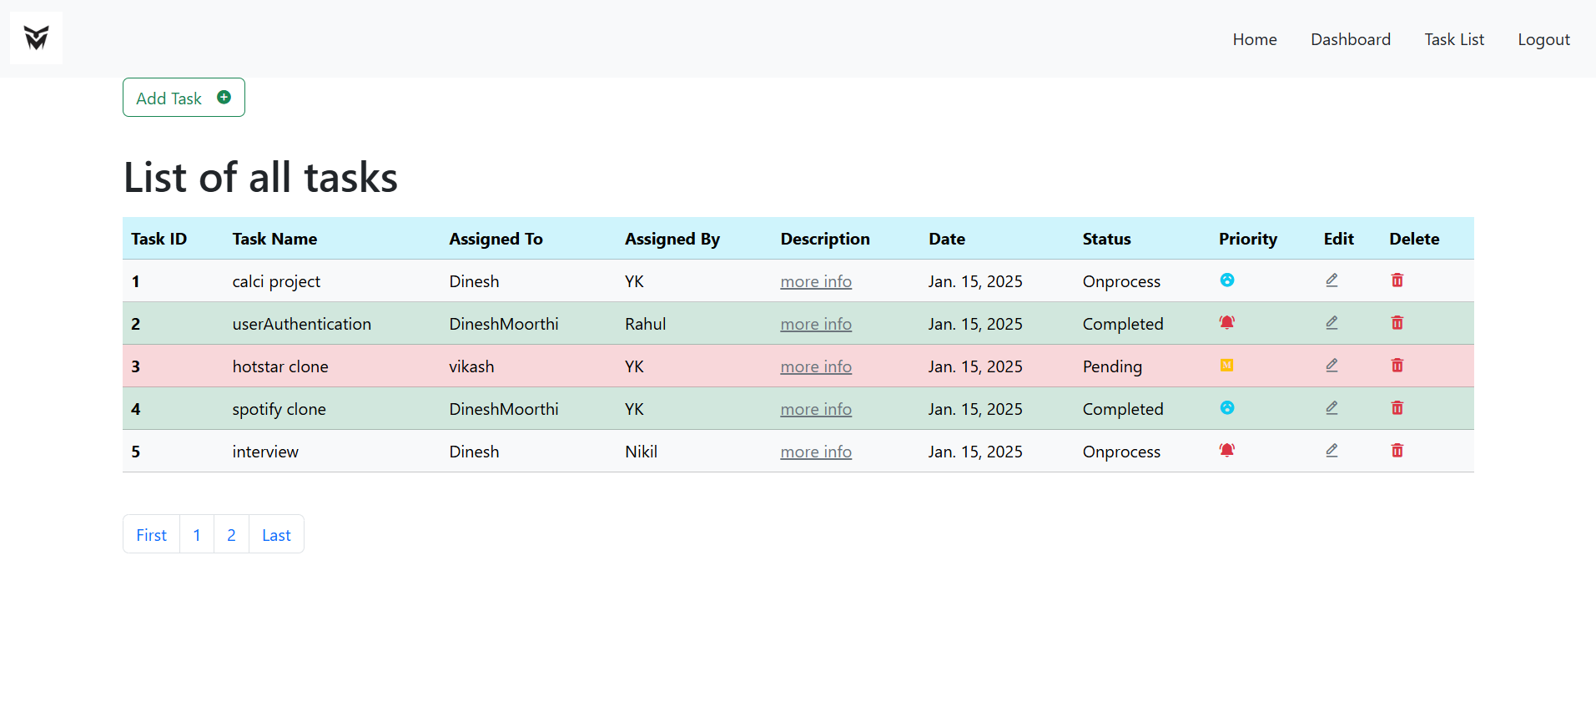Screen dimensions: 1596x717
Task: Click the Priority column header
Action: [1247, 239]
